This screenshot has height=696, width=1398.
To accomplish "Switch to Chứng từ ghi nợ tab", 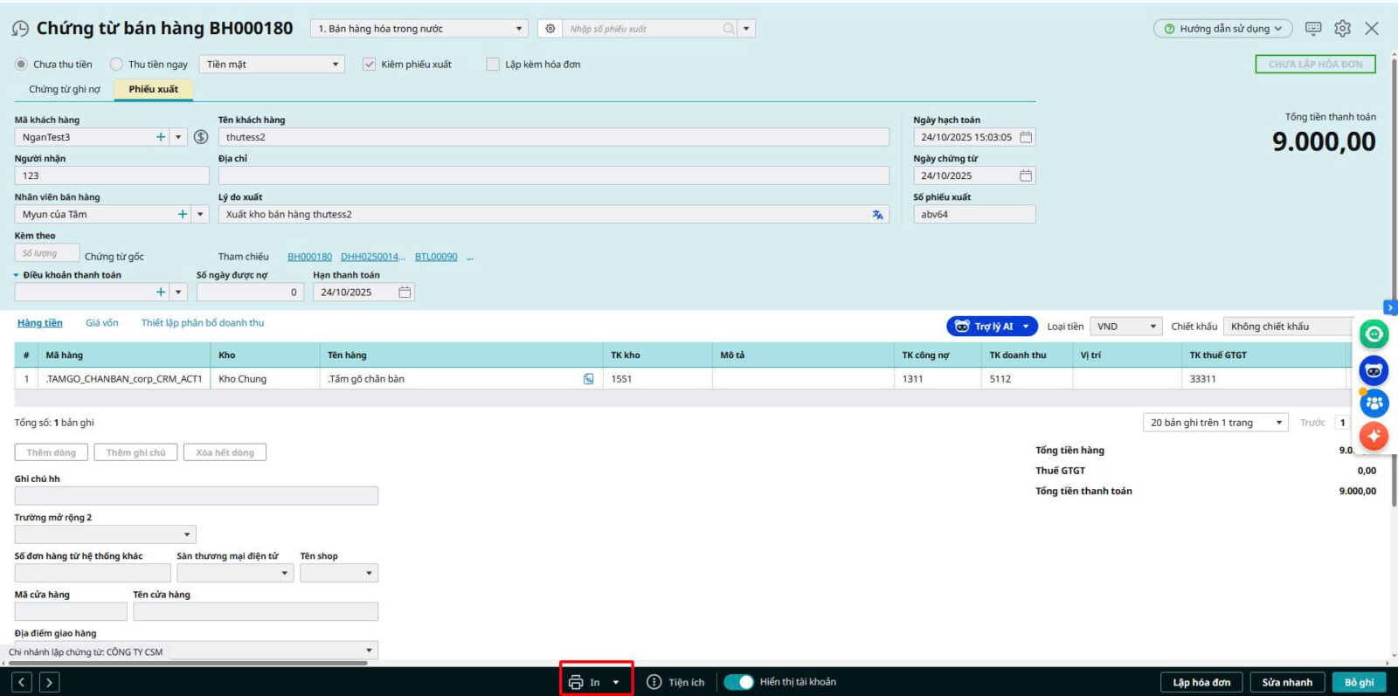I will point(65,89).
